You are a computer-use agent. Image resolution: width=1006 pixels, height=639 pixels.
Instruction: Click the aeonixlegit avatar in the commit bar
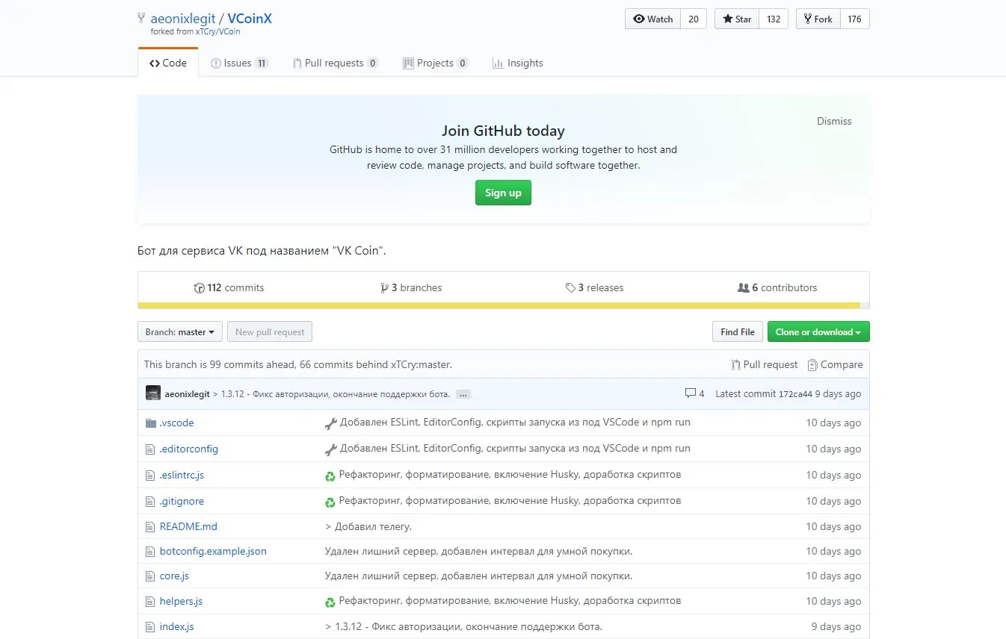tap(152, 393)
